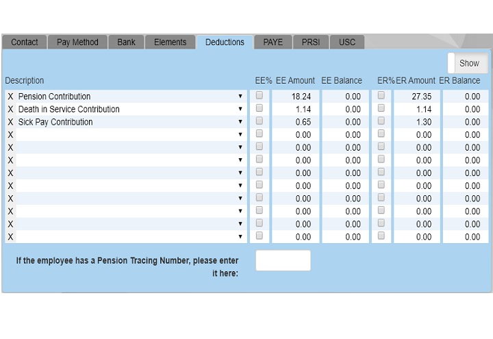Select the USC tab

pos(347,42)
